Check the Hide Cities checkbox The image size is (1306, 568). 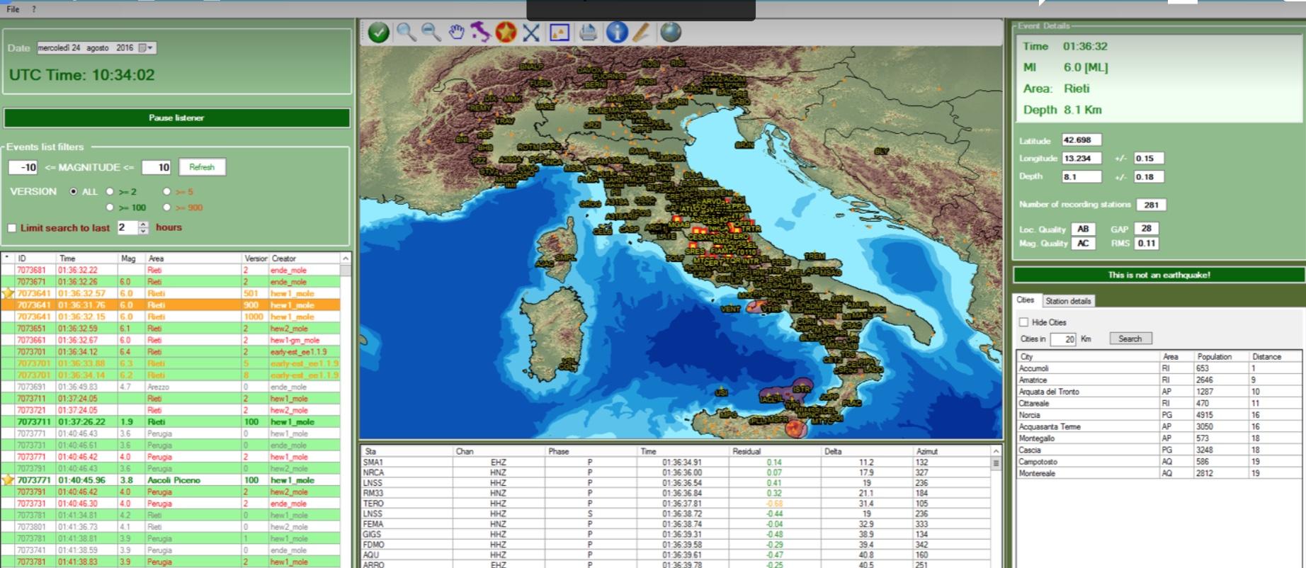point(1023,322)
